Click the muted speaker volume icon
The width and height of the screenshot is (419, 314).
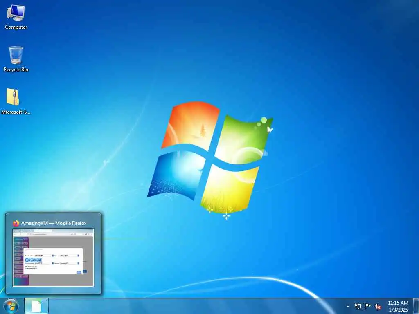378,306
